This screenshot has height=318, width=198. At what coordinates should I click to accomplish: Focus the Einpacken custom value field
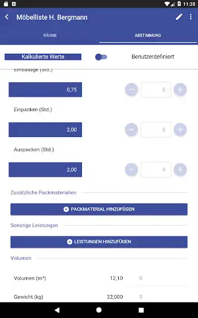point(156,129)
